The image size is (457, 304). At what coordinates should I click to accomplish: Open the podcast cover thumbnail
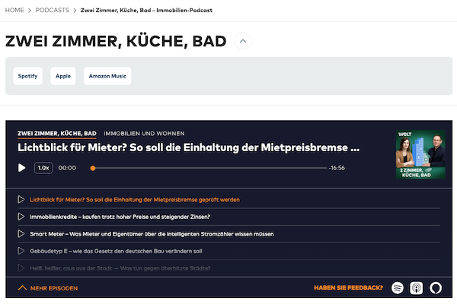419,154
